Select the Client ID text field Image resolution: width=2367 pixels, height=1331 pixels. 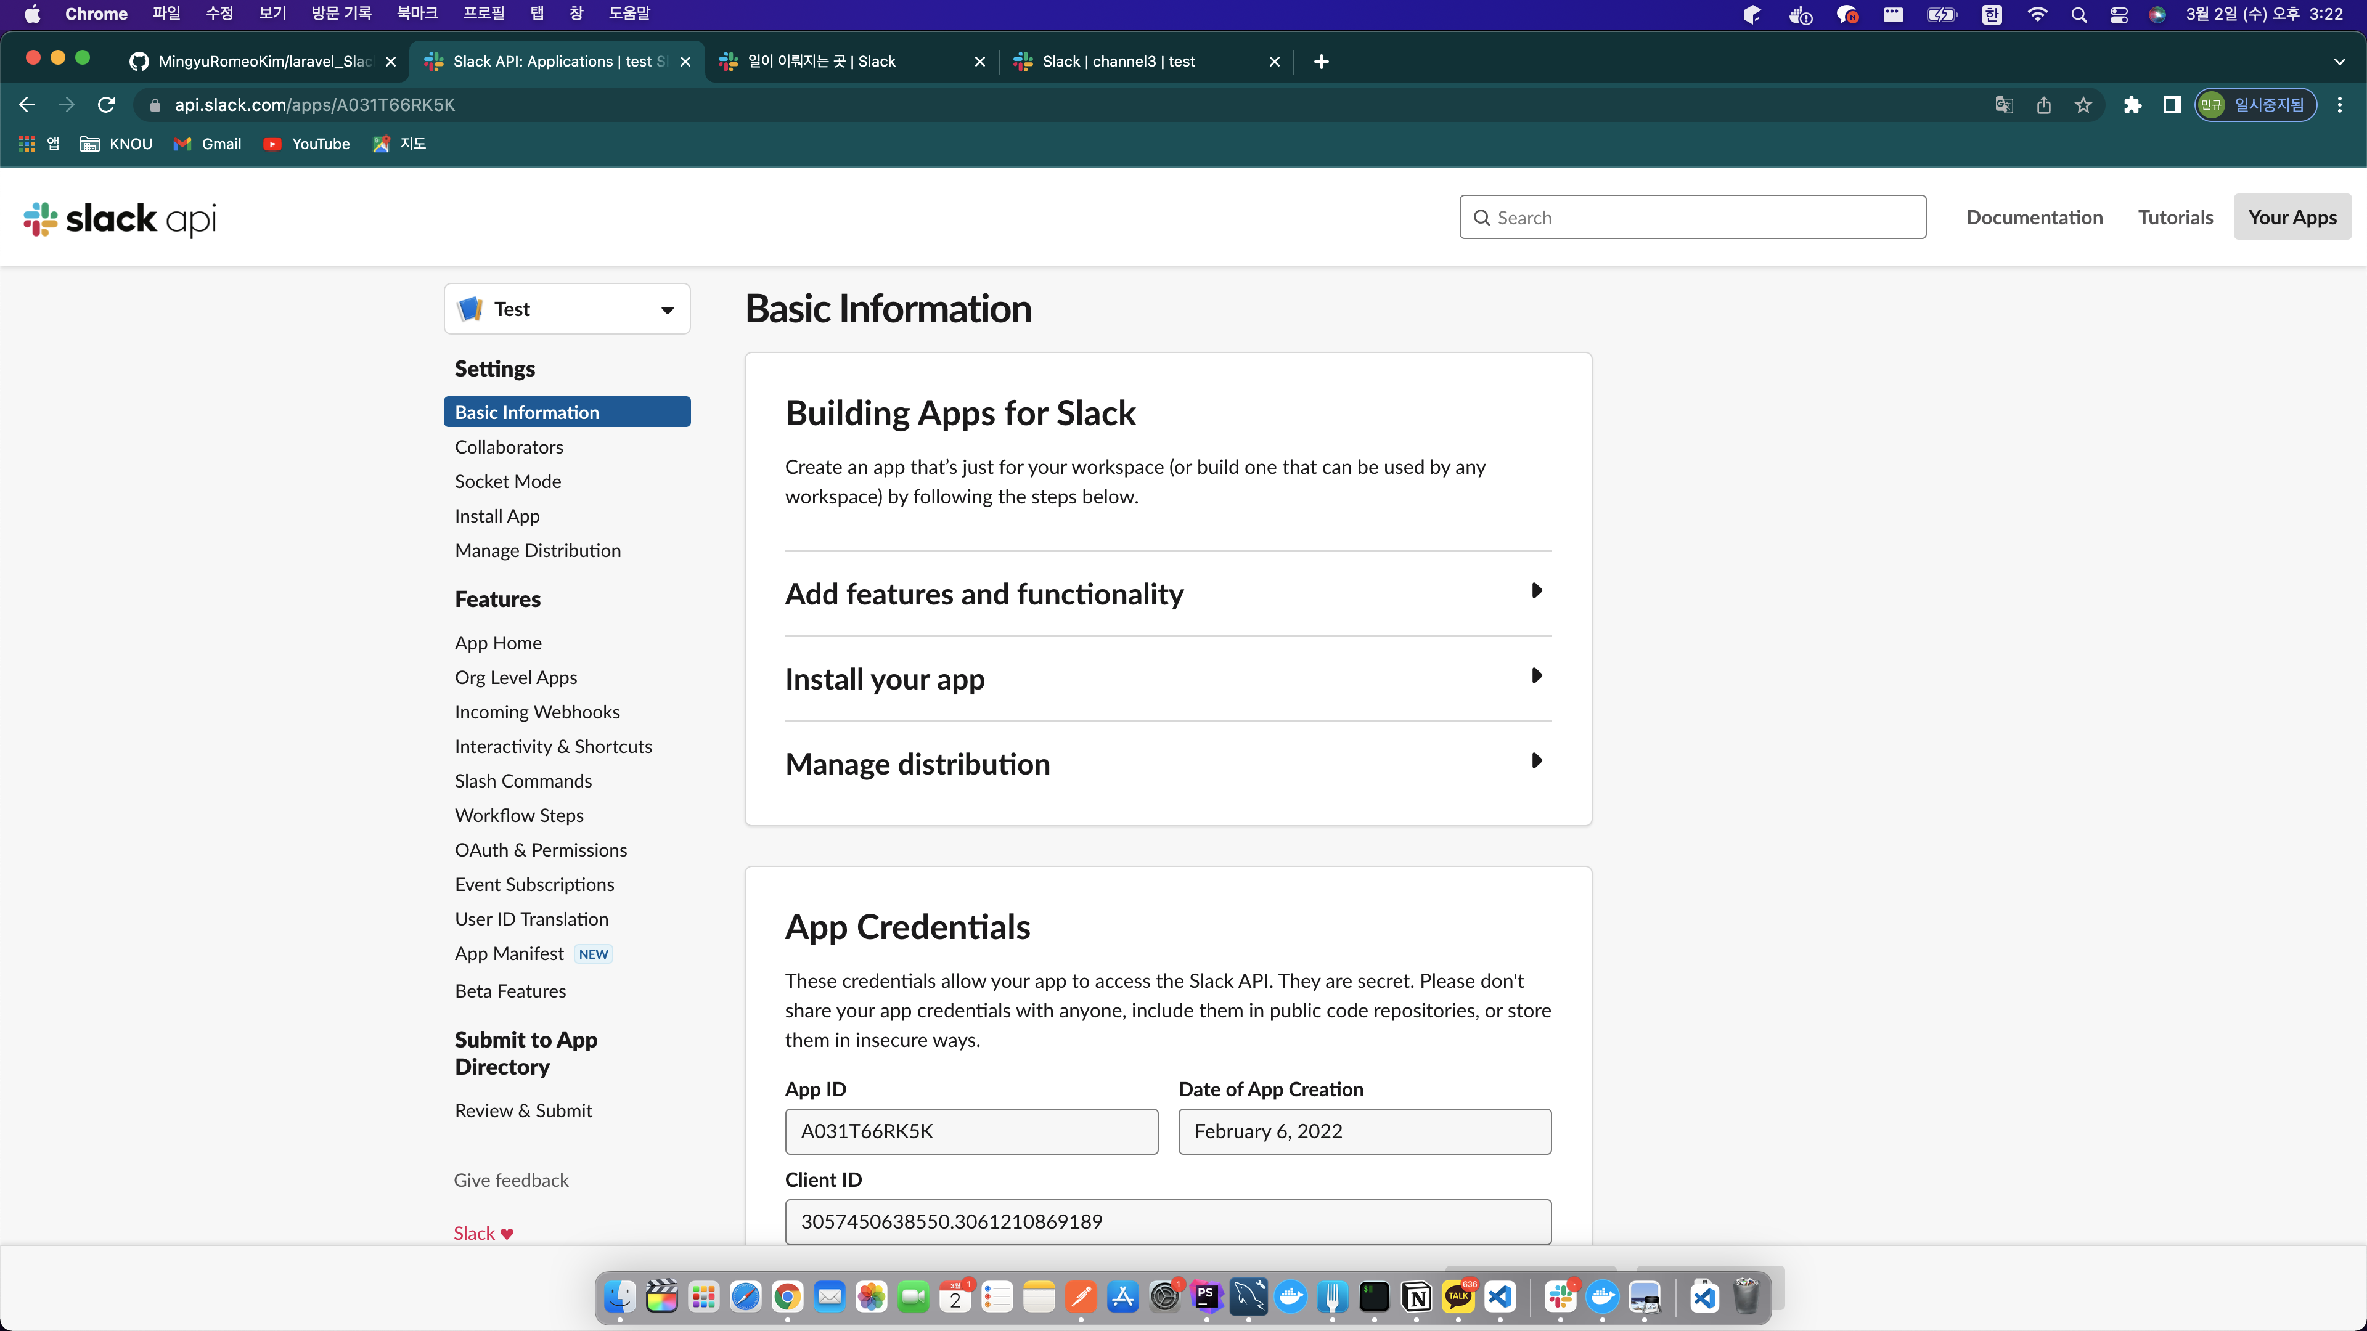pos(1168,1221)
